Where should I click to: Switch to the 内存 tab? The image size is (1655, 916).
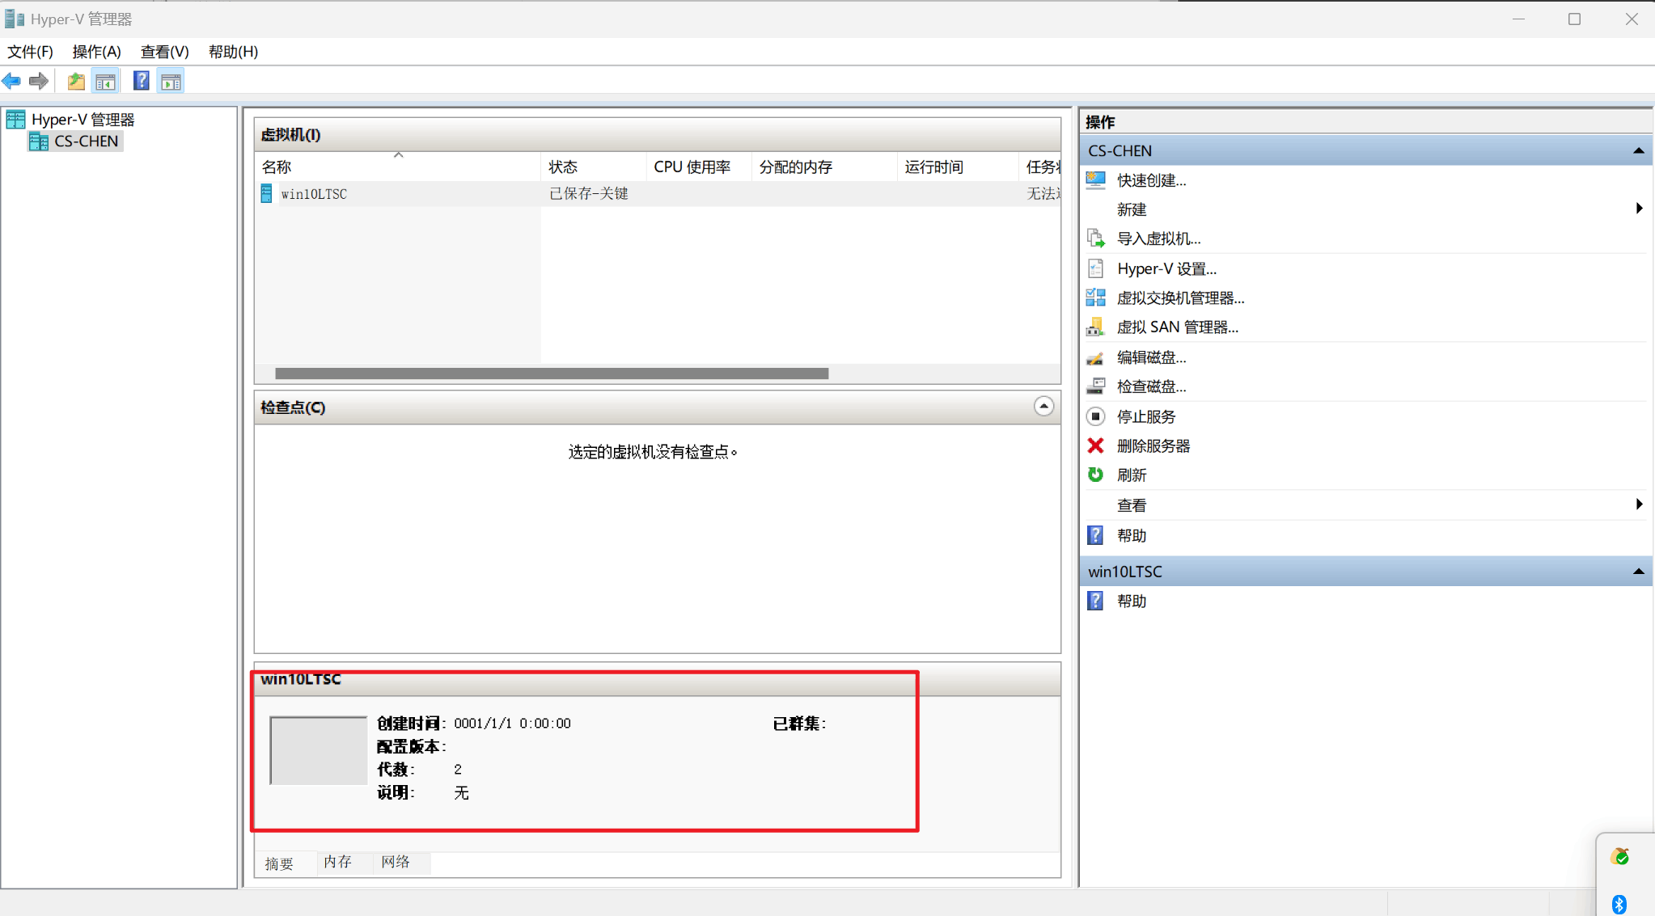[338, 862]
